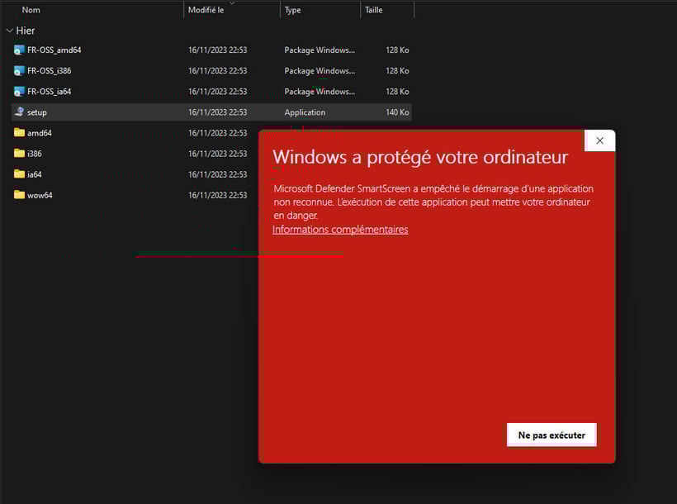Sort by the Modifié le column header
This screenshot has height=504, width=677.
(x=206, y=10)
